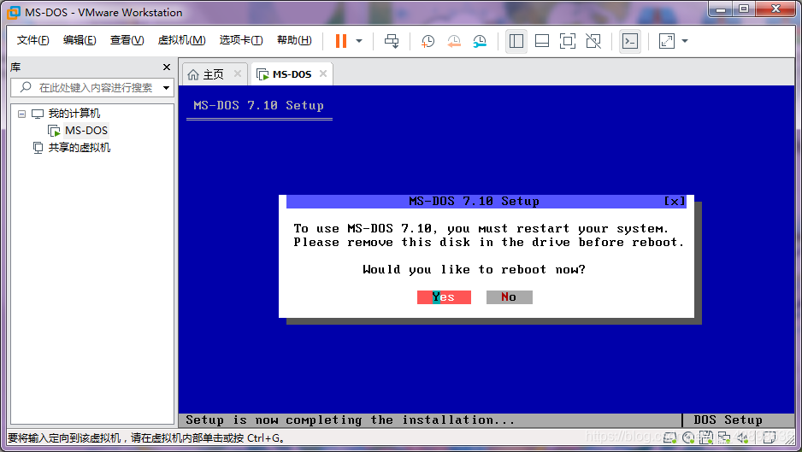Image resolution: width=802 pixels, height=452 pixels.
Task: Click the message log status icon
Action: [770, 437]
